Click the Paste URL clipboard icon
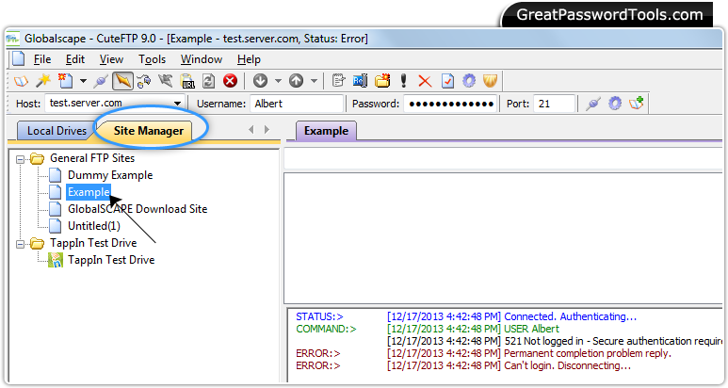The image size is (728, 388). [x=187, y=81]
